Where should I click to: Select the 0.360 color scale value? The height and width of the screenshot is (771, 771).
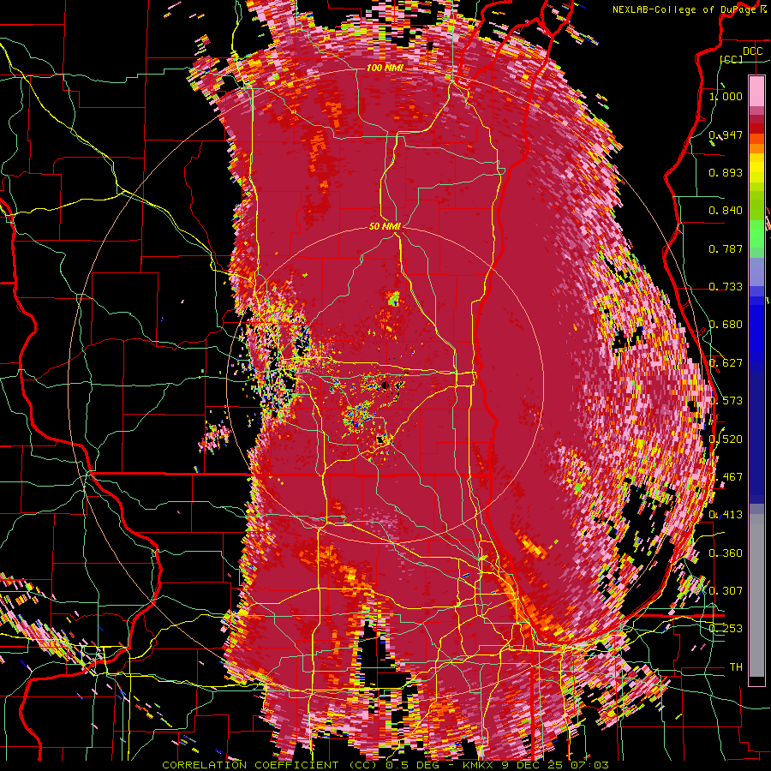(726, 553)
